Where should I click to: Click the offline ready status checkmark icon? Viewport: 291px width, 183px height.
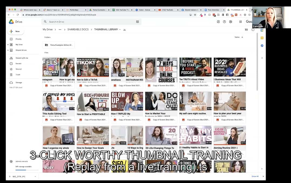pyautogui.click(x=218, y=22)
